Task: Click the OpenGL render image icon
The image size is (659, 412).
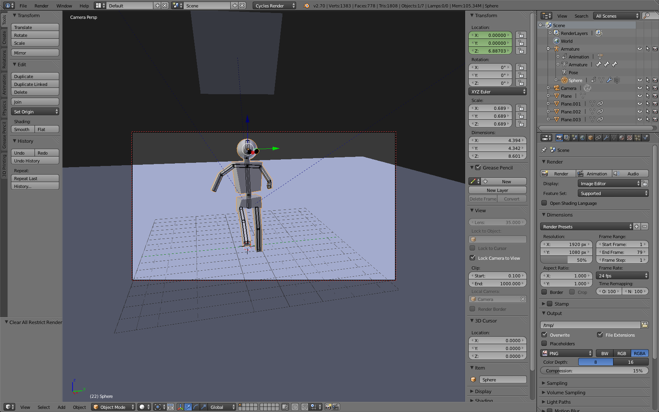Action: coord(328,407)
